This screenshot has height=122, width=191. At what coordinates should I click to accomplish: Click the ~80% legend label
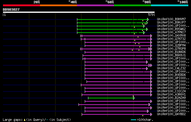pyautogui.click(x=147, y=2)
